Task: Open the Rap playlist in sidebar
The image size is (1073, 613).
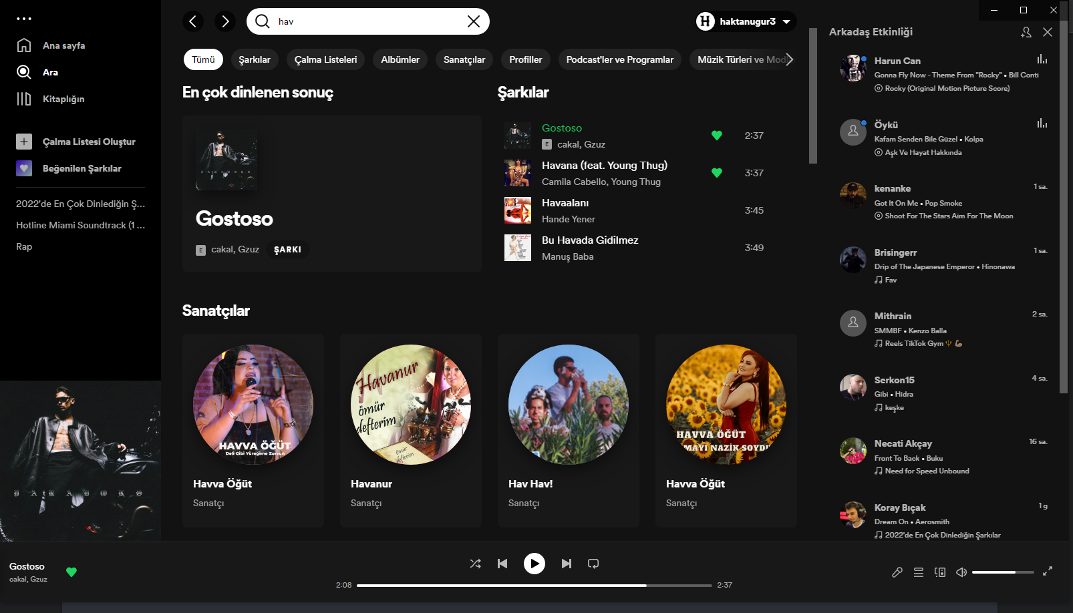Action: pos(24,246)
